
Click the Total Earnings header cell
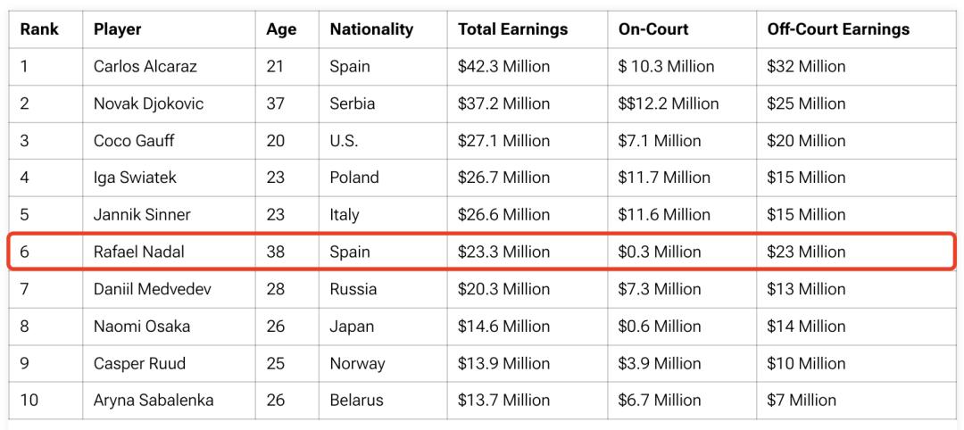(512, 29)
